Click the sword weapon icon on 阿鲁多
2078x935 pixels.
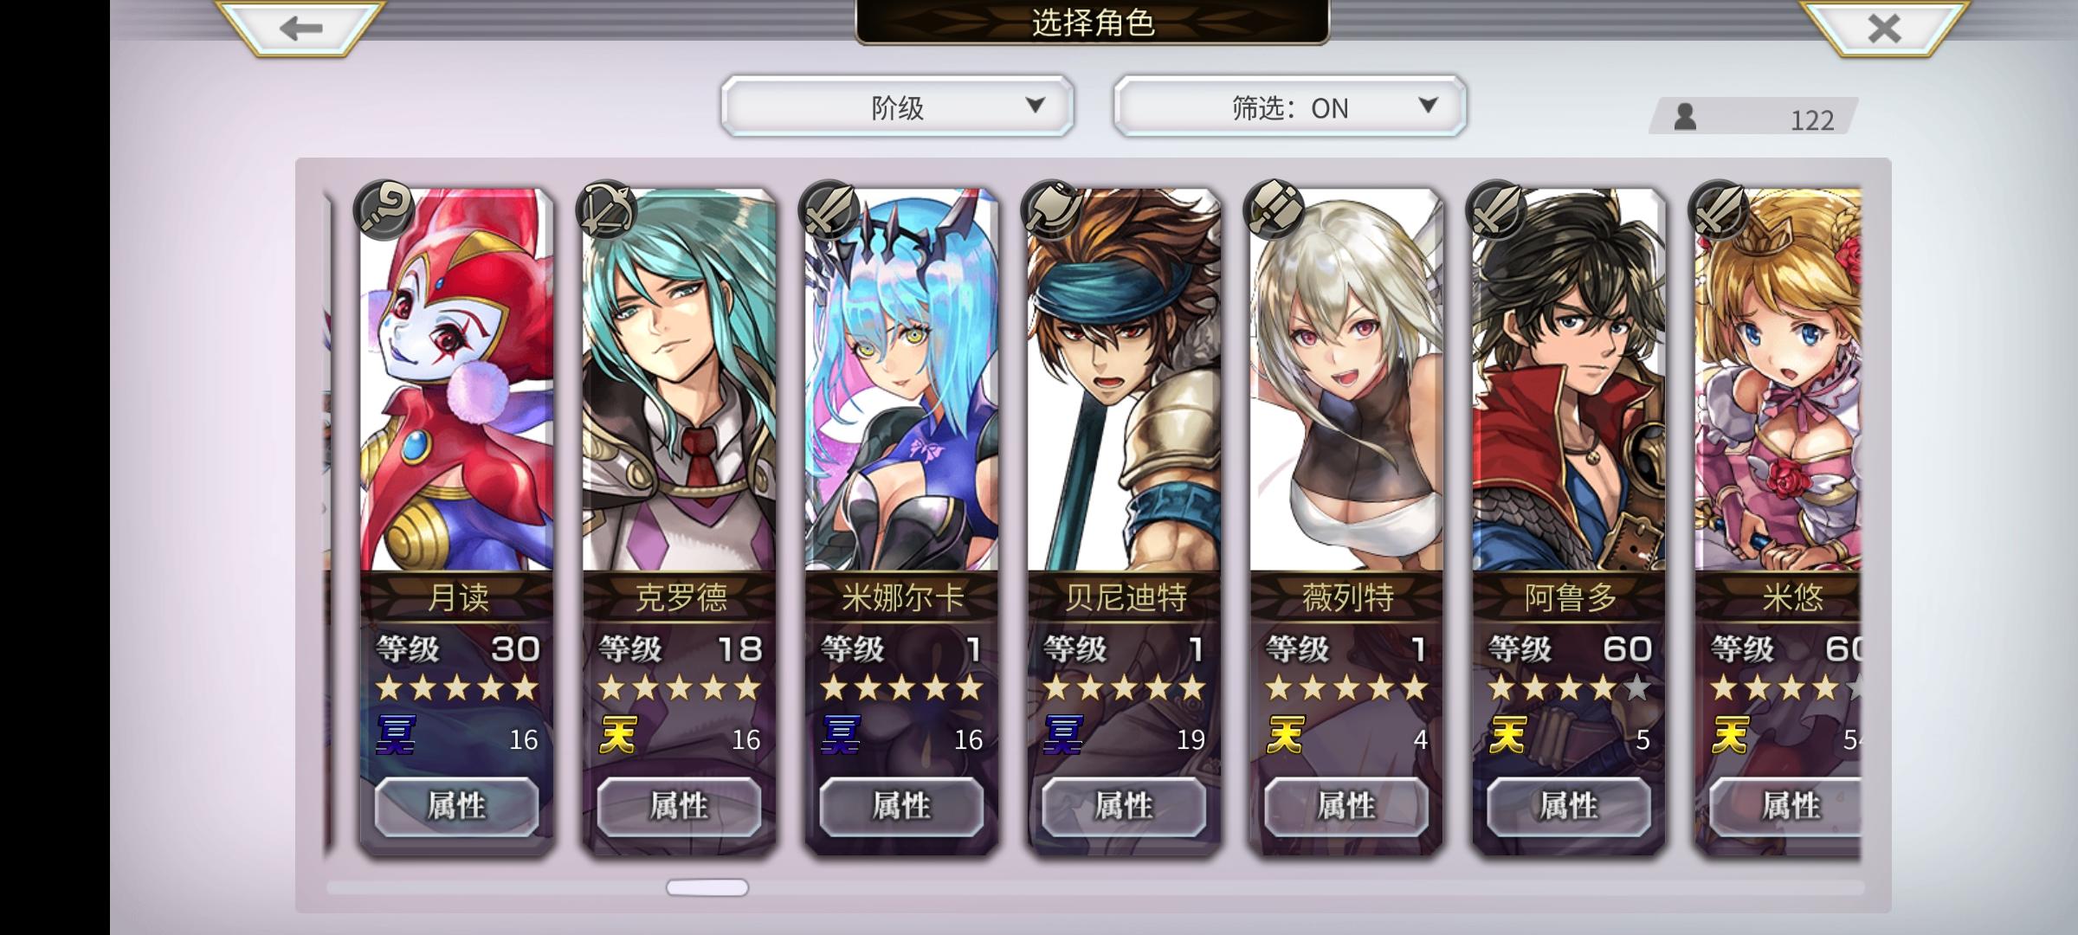coord(1496,210)
